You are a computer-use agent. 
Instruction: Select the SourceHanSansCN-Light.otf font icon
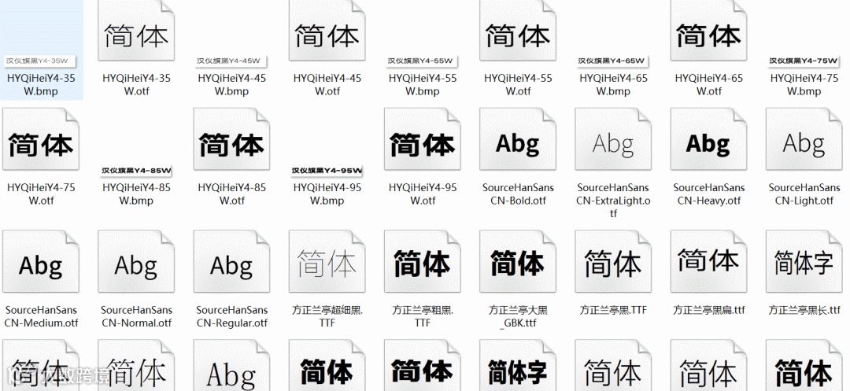804,138
